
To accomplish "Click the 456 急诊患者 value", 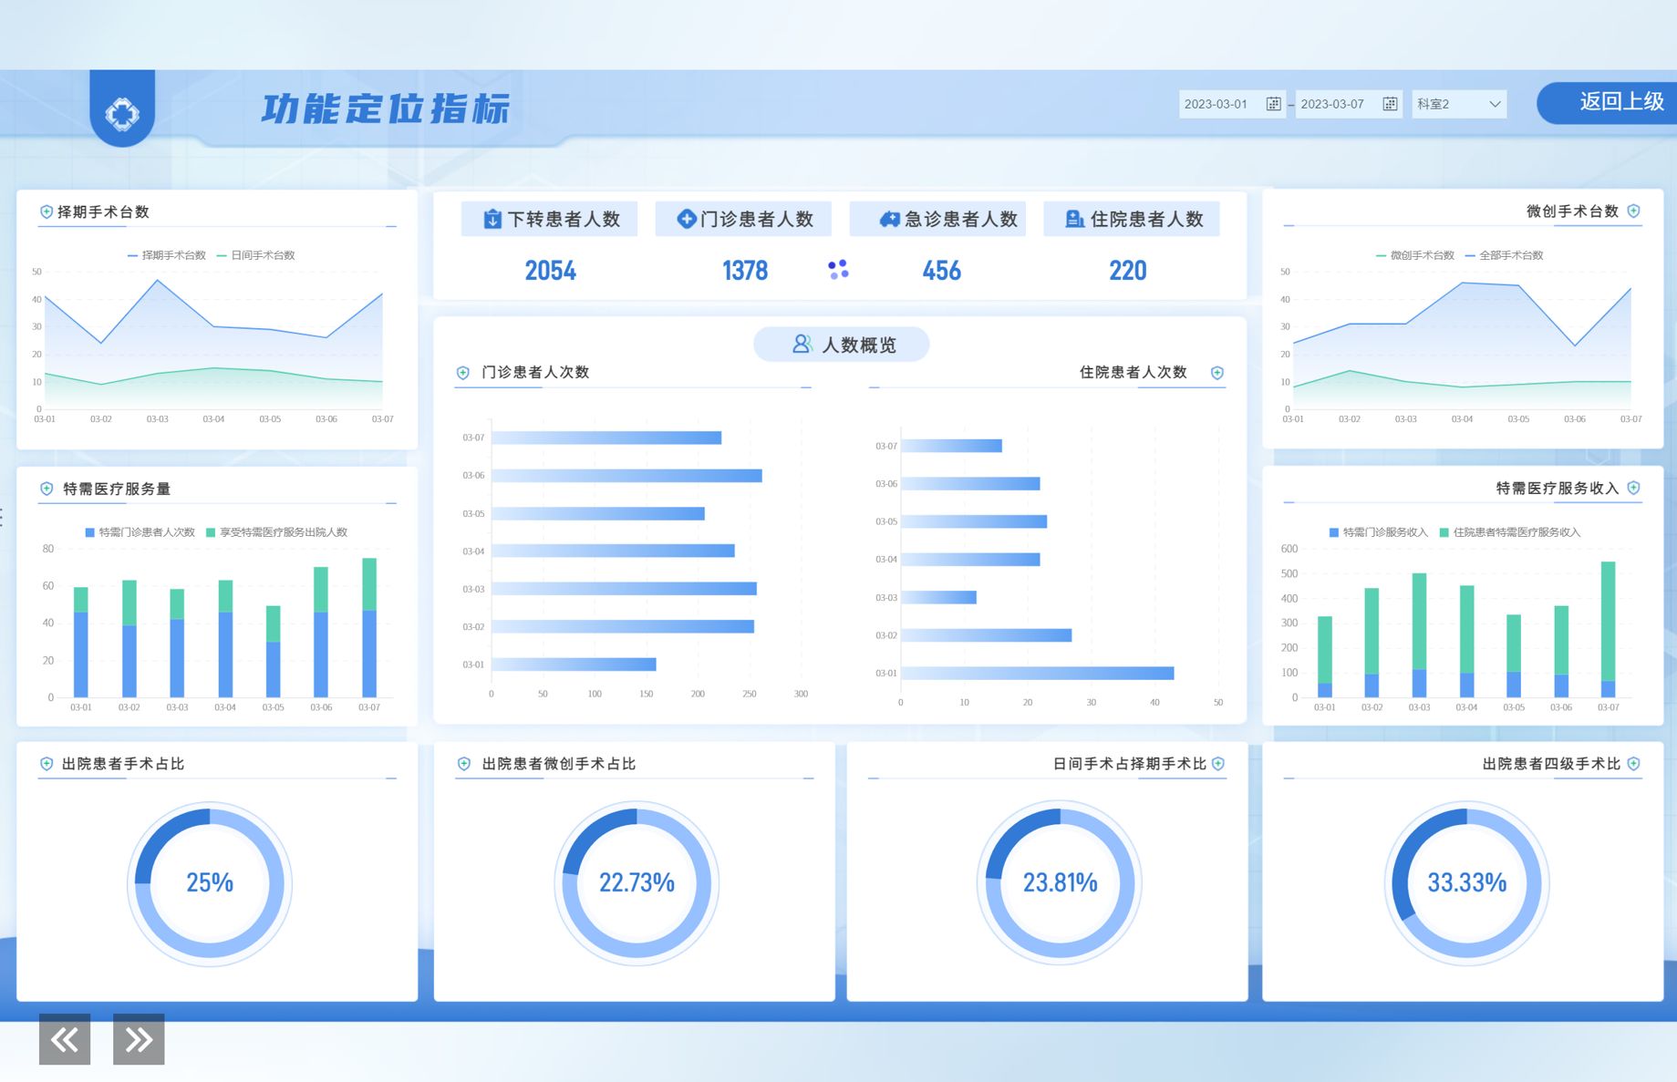I will coord(942,271).
